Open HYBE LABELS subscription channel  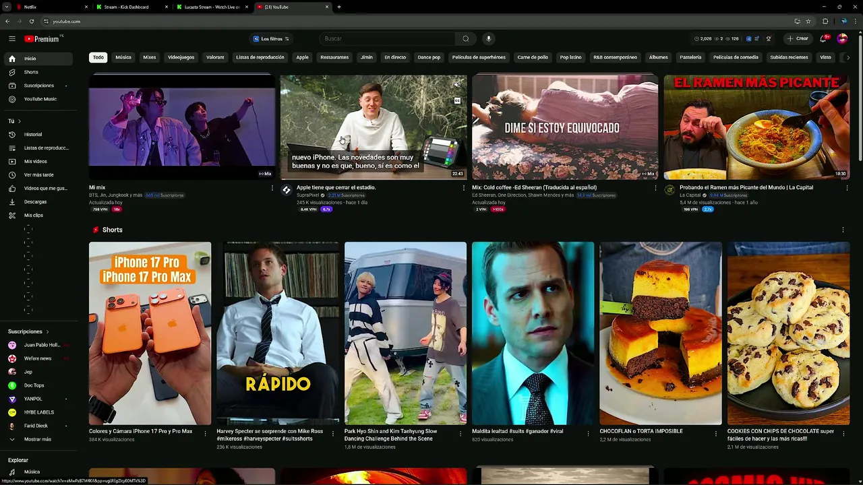(37, 412)
